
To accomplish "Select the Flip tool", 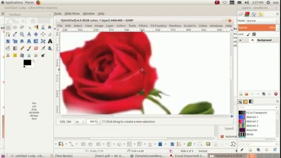I will 36,41.
